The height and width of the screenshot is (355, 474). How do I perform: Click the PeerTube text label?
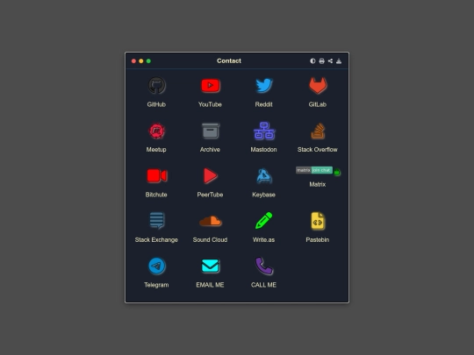(210, 195)
